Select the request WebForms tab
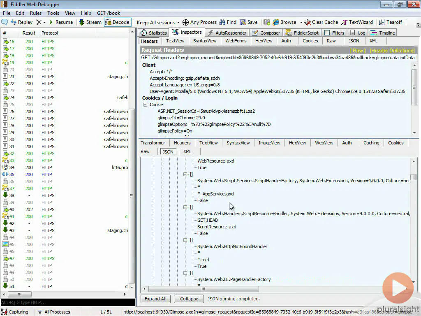Image resolution: width=421 pixels, height=316 pixels. coord(236,41)
